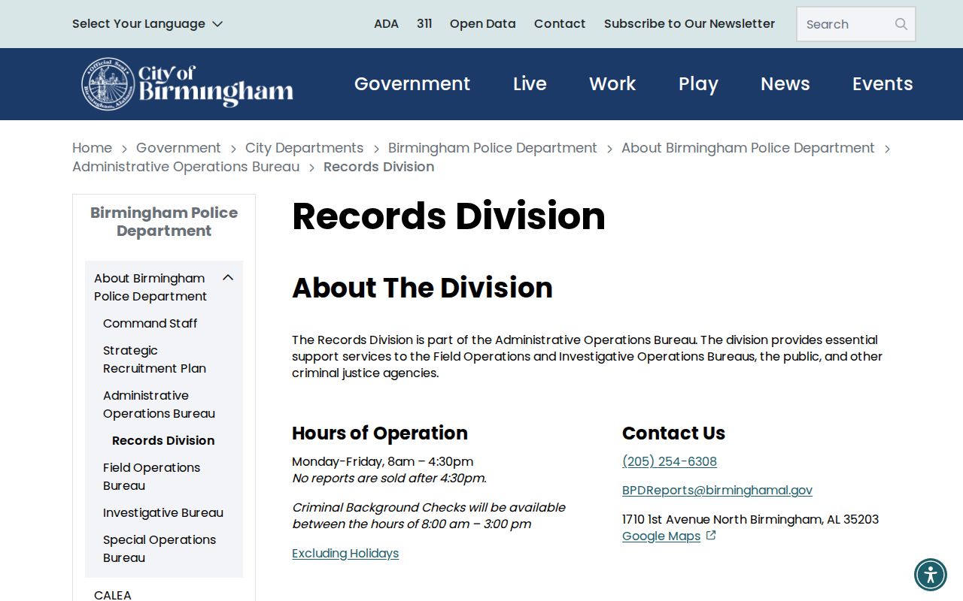This screenshot has height=601, width=963.
Task: Open Strategic Recruitment Plan in sidebar
Action: click(154, 359)
